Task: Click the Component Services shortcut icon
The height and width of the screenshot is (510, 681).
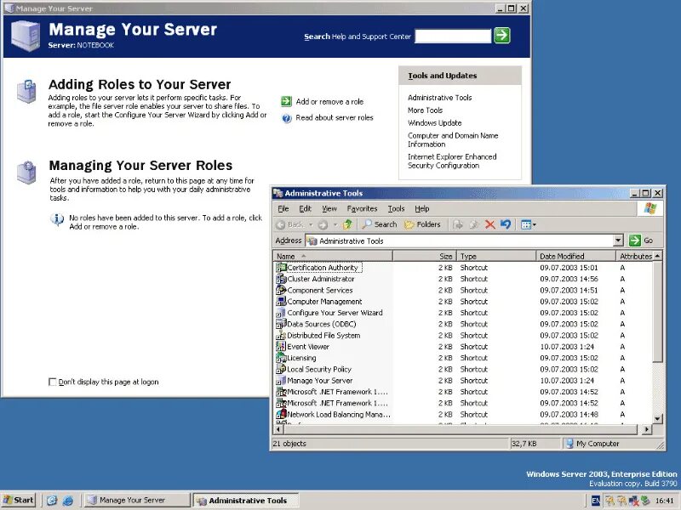Action: 281,290
